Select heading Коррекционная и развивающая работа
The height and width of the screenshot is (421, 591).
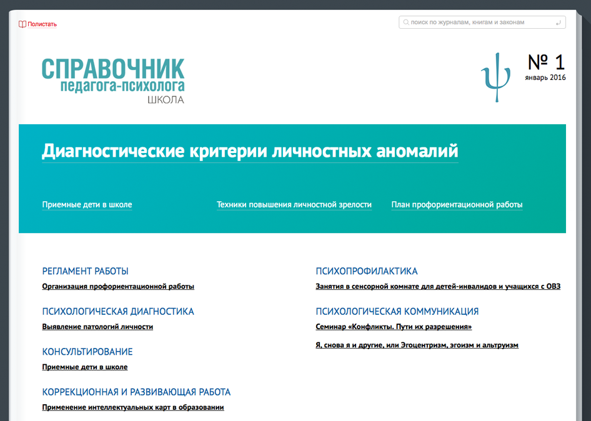click(136, 392)
